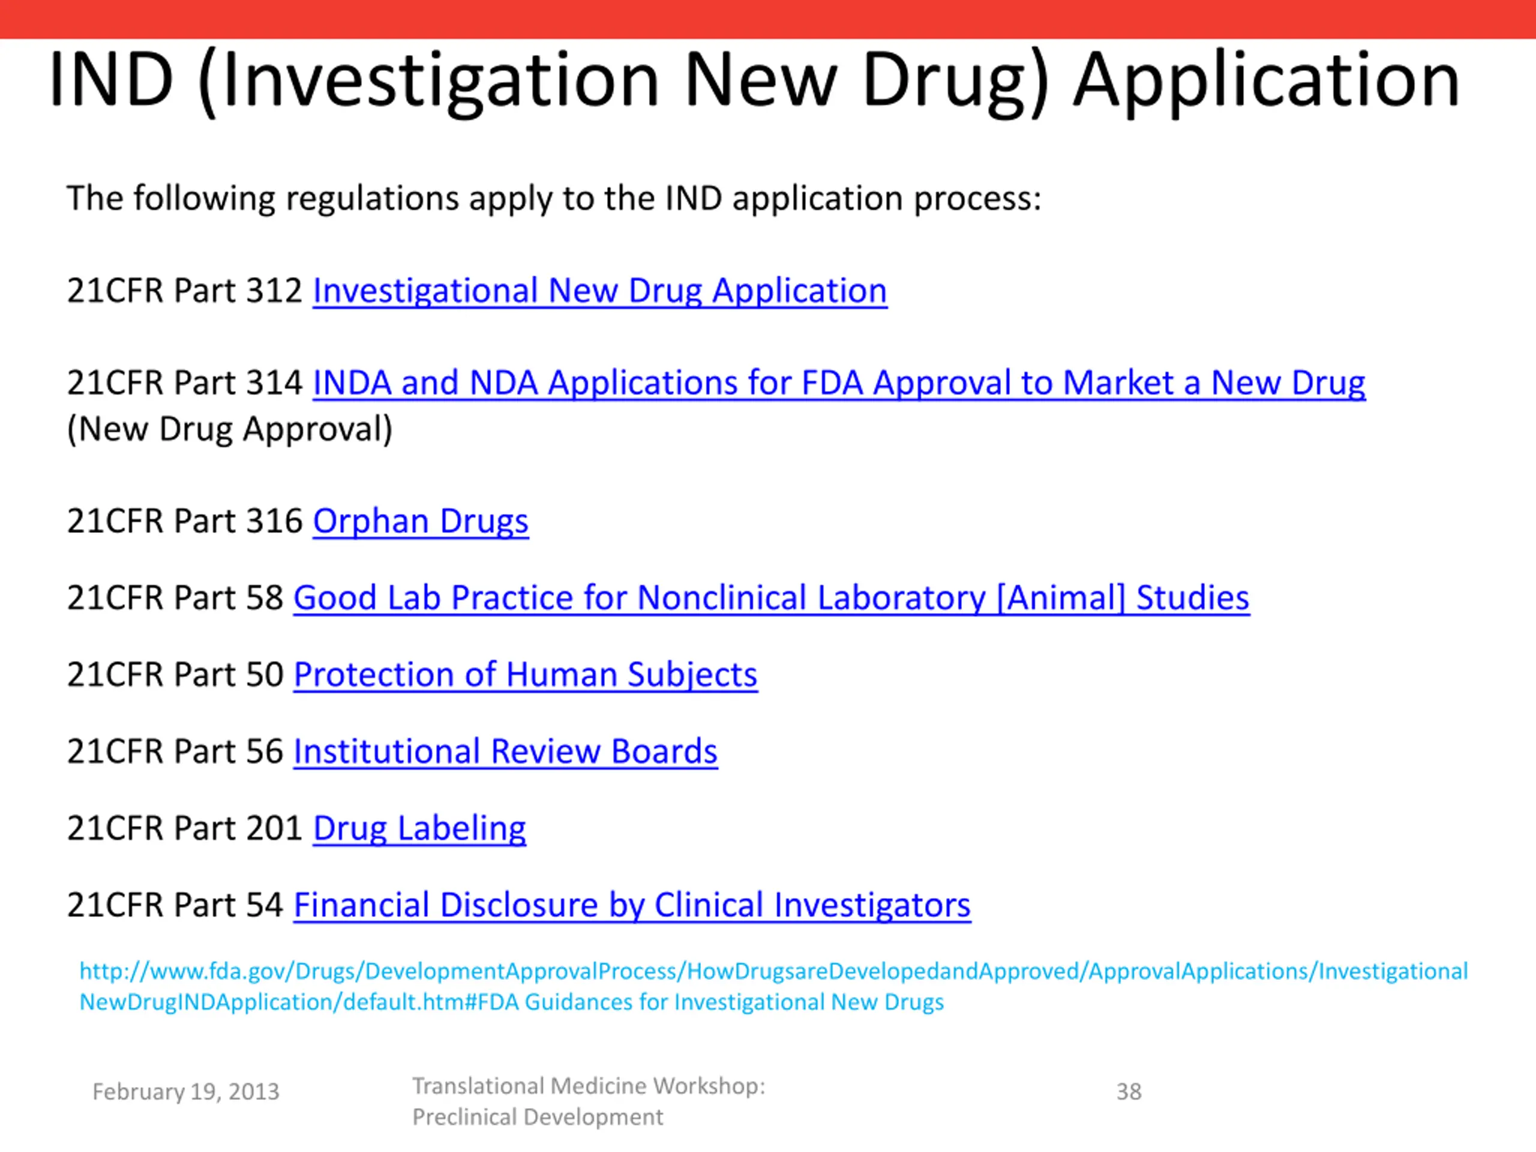The height and width of the screenshot is (1152, 1536).
Task: Select the slide title IND Application
Action: pos(754,82)
